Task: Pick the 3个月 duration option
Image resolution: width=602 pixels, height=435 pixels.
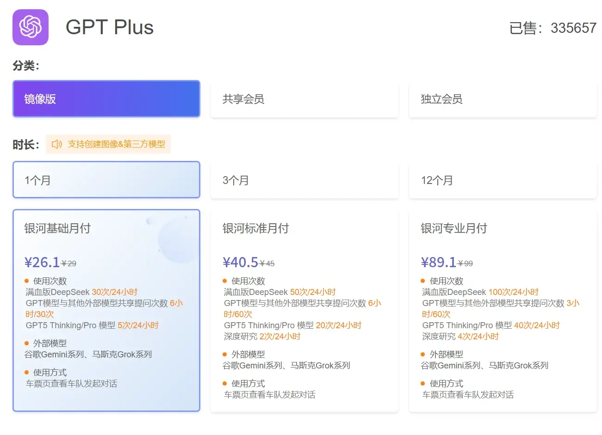Action: 304,180
